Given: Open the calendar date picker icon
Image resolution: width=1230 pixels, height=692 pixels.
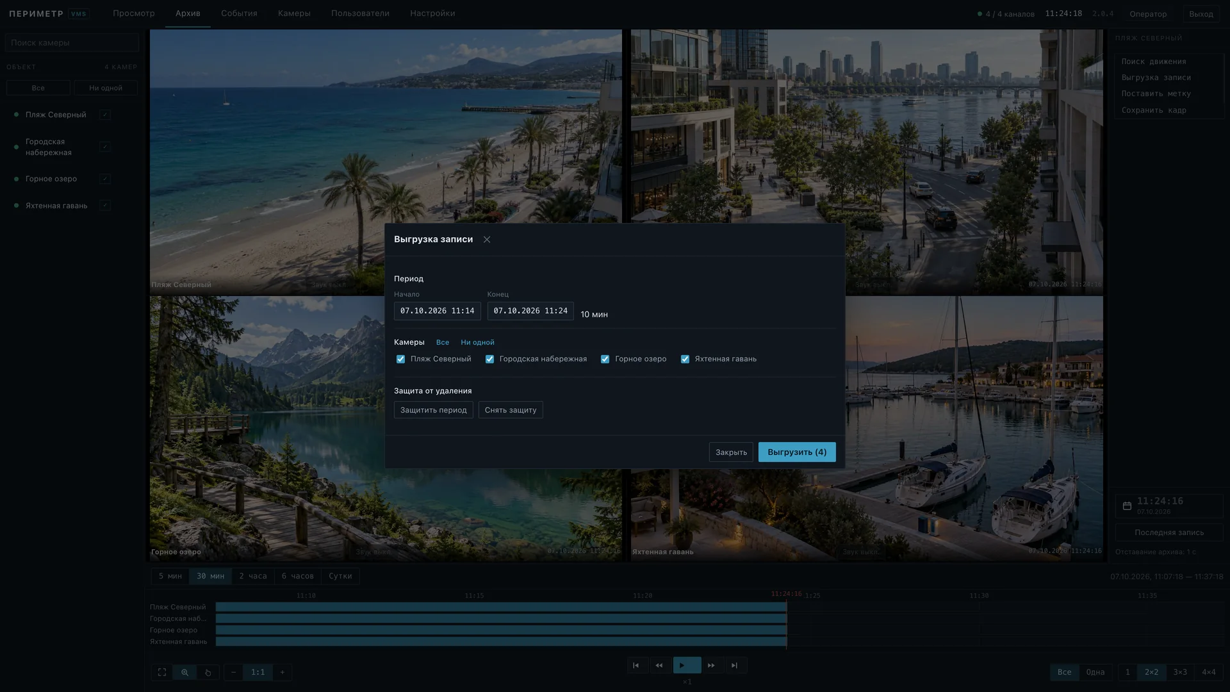Looking at the screenshot, I should coord(1127,506).
